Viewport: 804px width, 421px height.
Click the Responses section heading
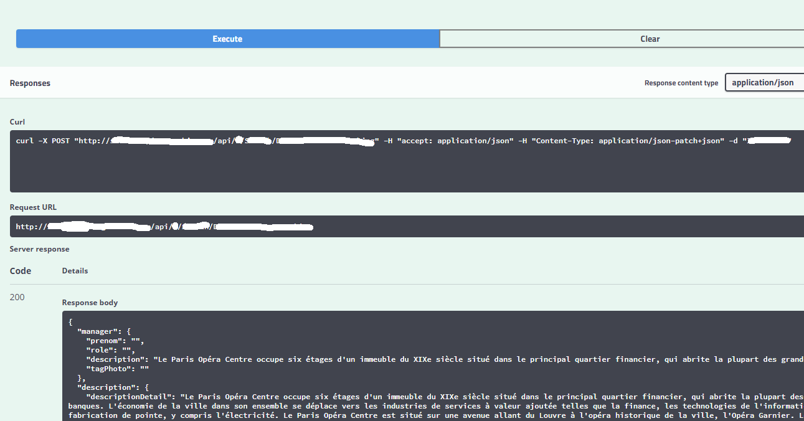[30, 83]
